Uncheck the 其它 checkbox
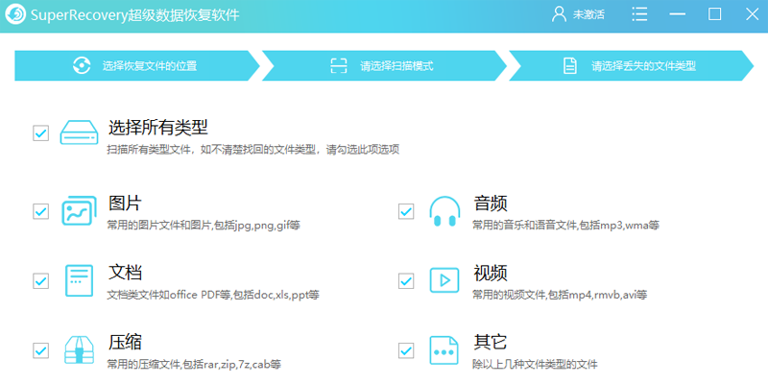768x384 pixels. [406, 350]
